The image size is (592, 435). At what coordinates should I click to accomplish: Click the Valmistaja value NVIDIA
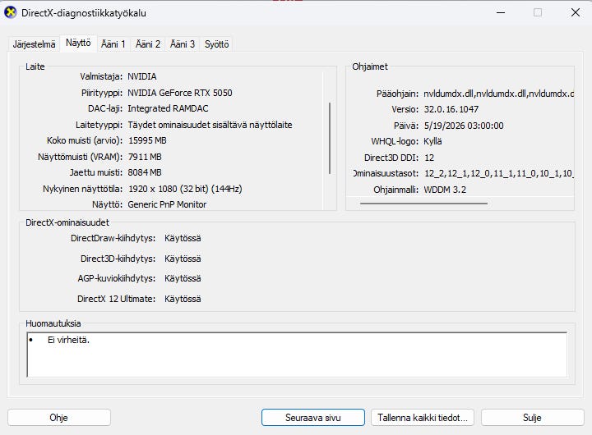point(142,76)
